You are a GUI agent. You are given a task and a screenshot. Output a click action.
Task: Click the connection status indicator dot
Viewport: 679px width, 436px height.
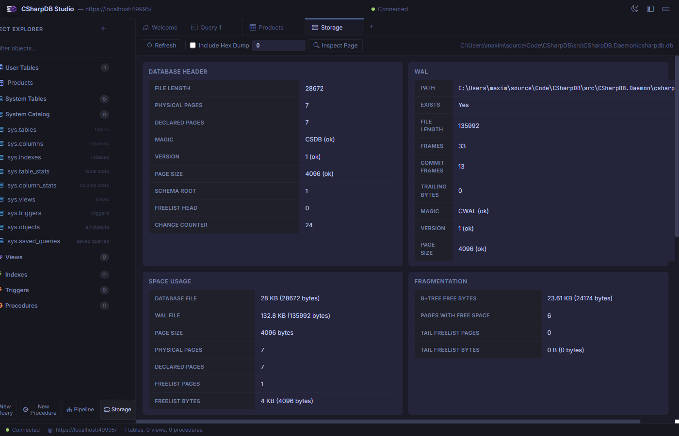click(x=373, y=9)
